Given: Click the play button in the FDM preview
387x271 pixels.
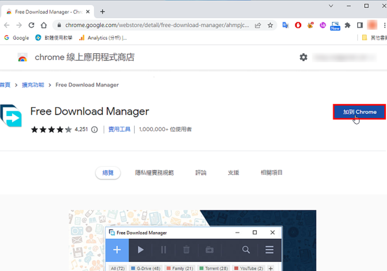Looking at the screenshot, I should pyautogui.click(x=140, y=250).
